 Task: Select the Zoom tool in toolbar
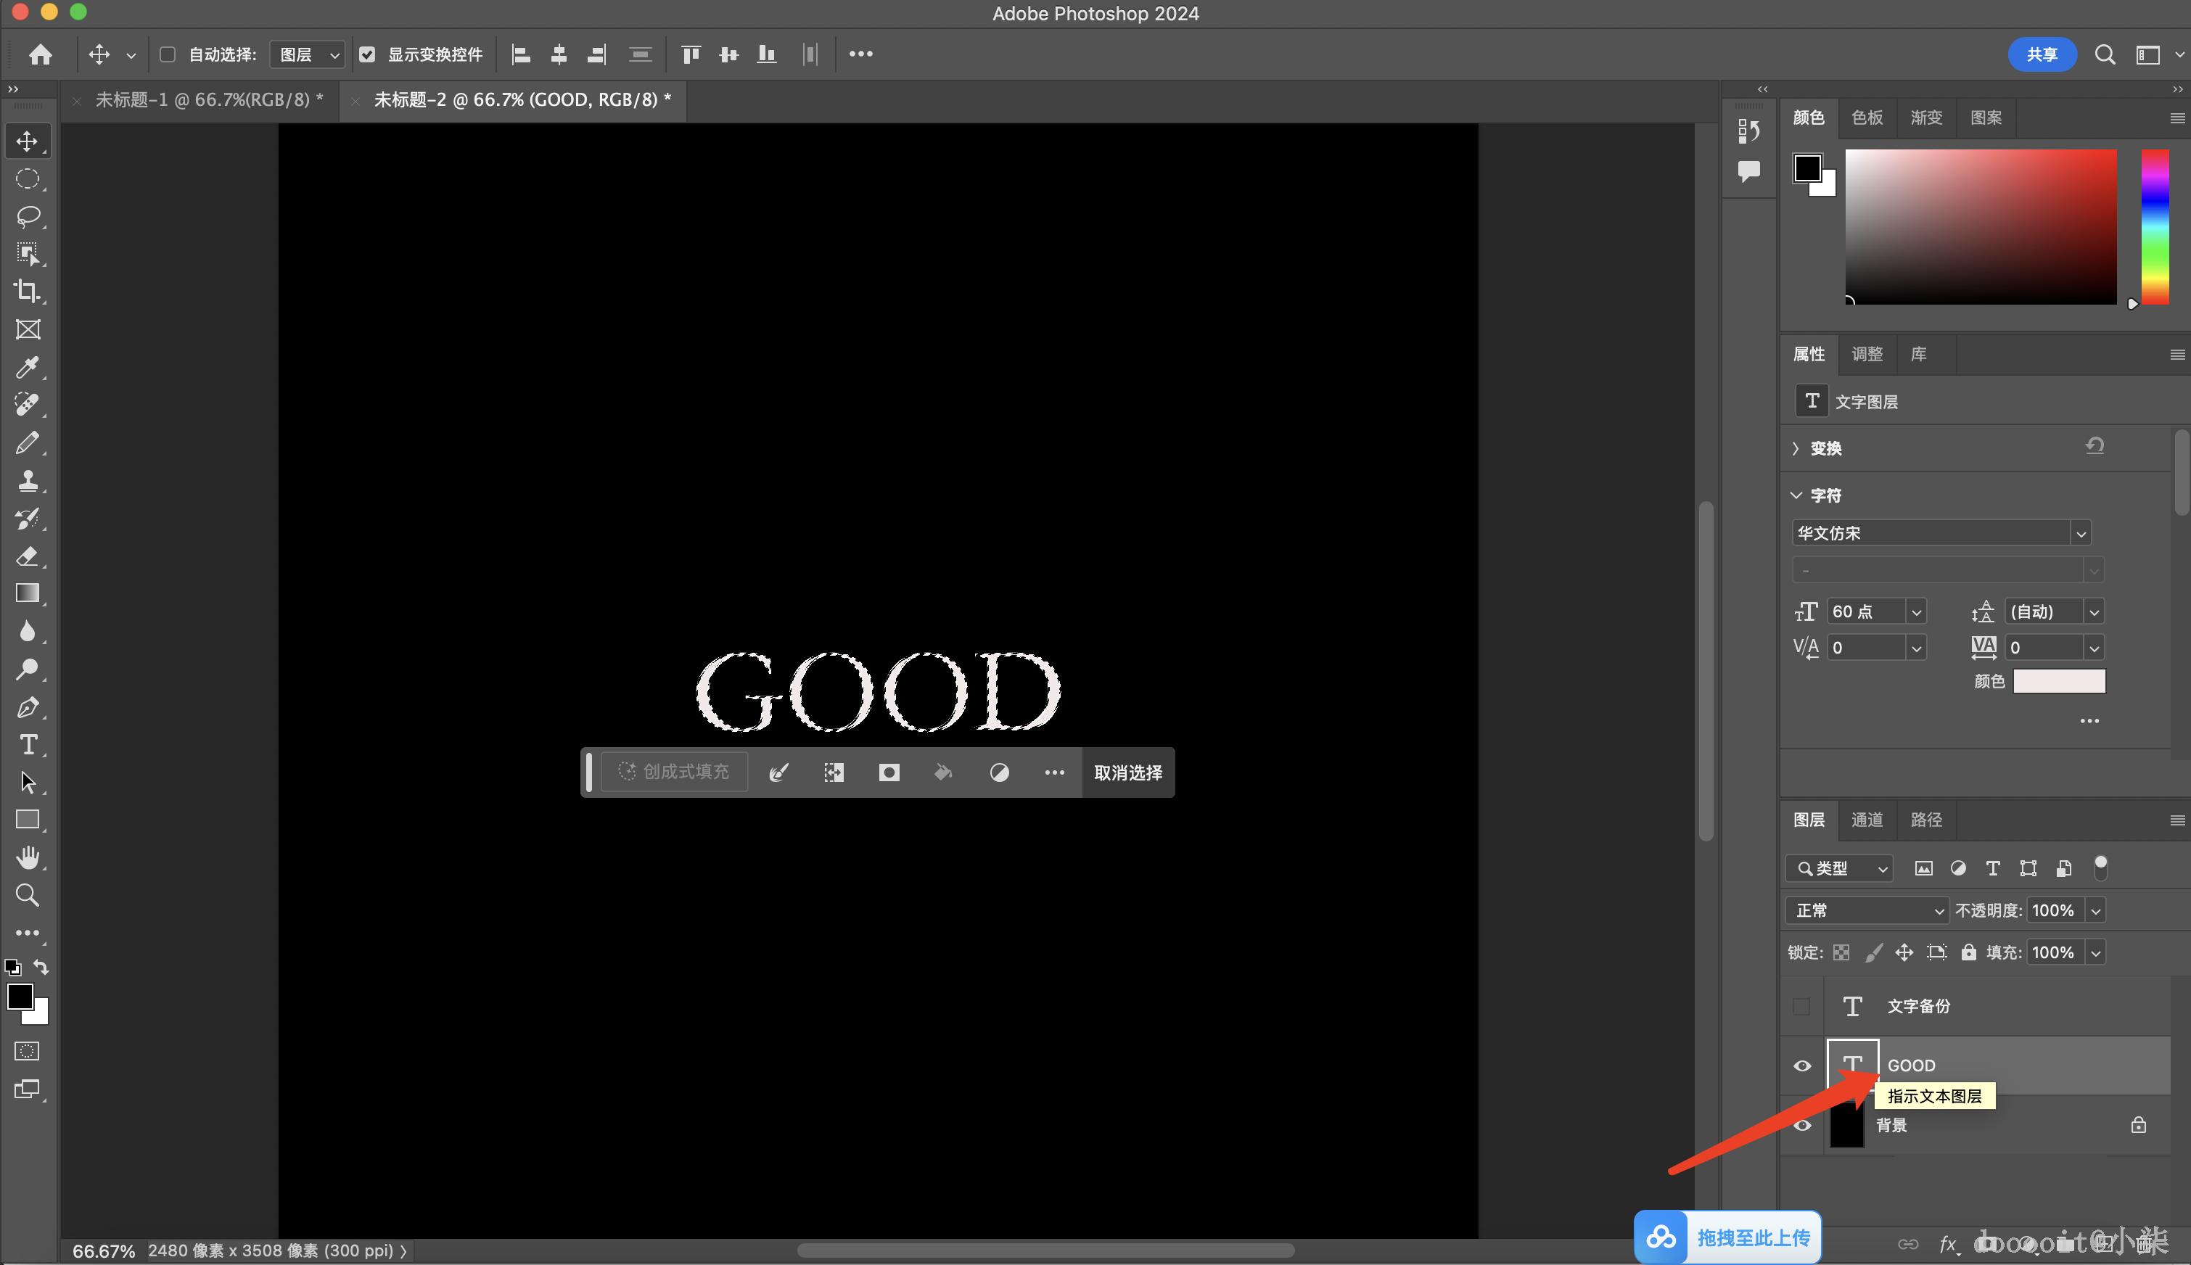(x=27, y=895)
